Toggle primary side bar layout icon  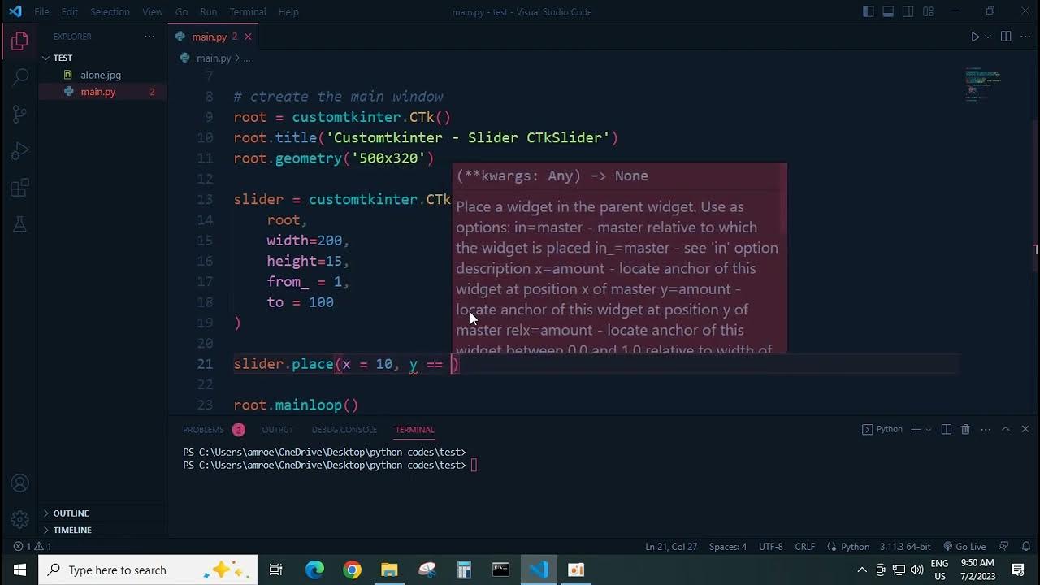click(869, 11)
